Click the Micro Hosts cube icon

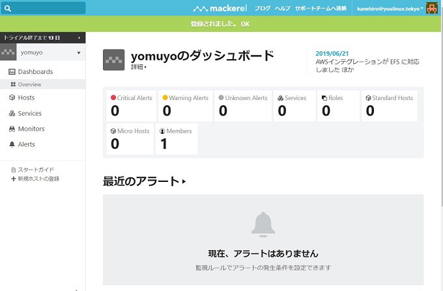pos(113,131)
